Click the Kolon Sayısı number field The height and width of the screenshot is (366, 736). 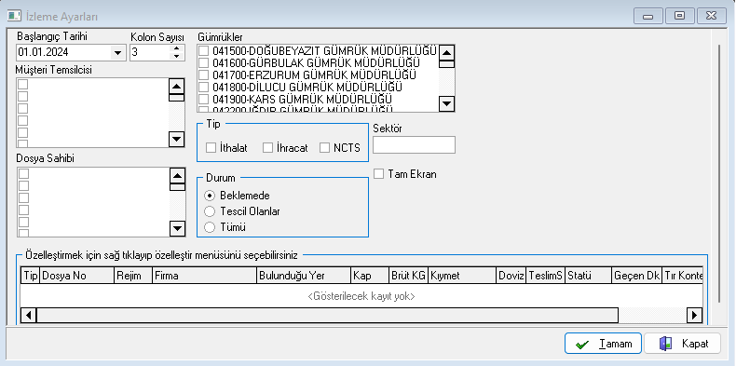150,52
